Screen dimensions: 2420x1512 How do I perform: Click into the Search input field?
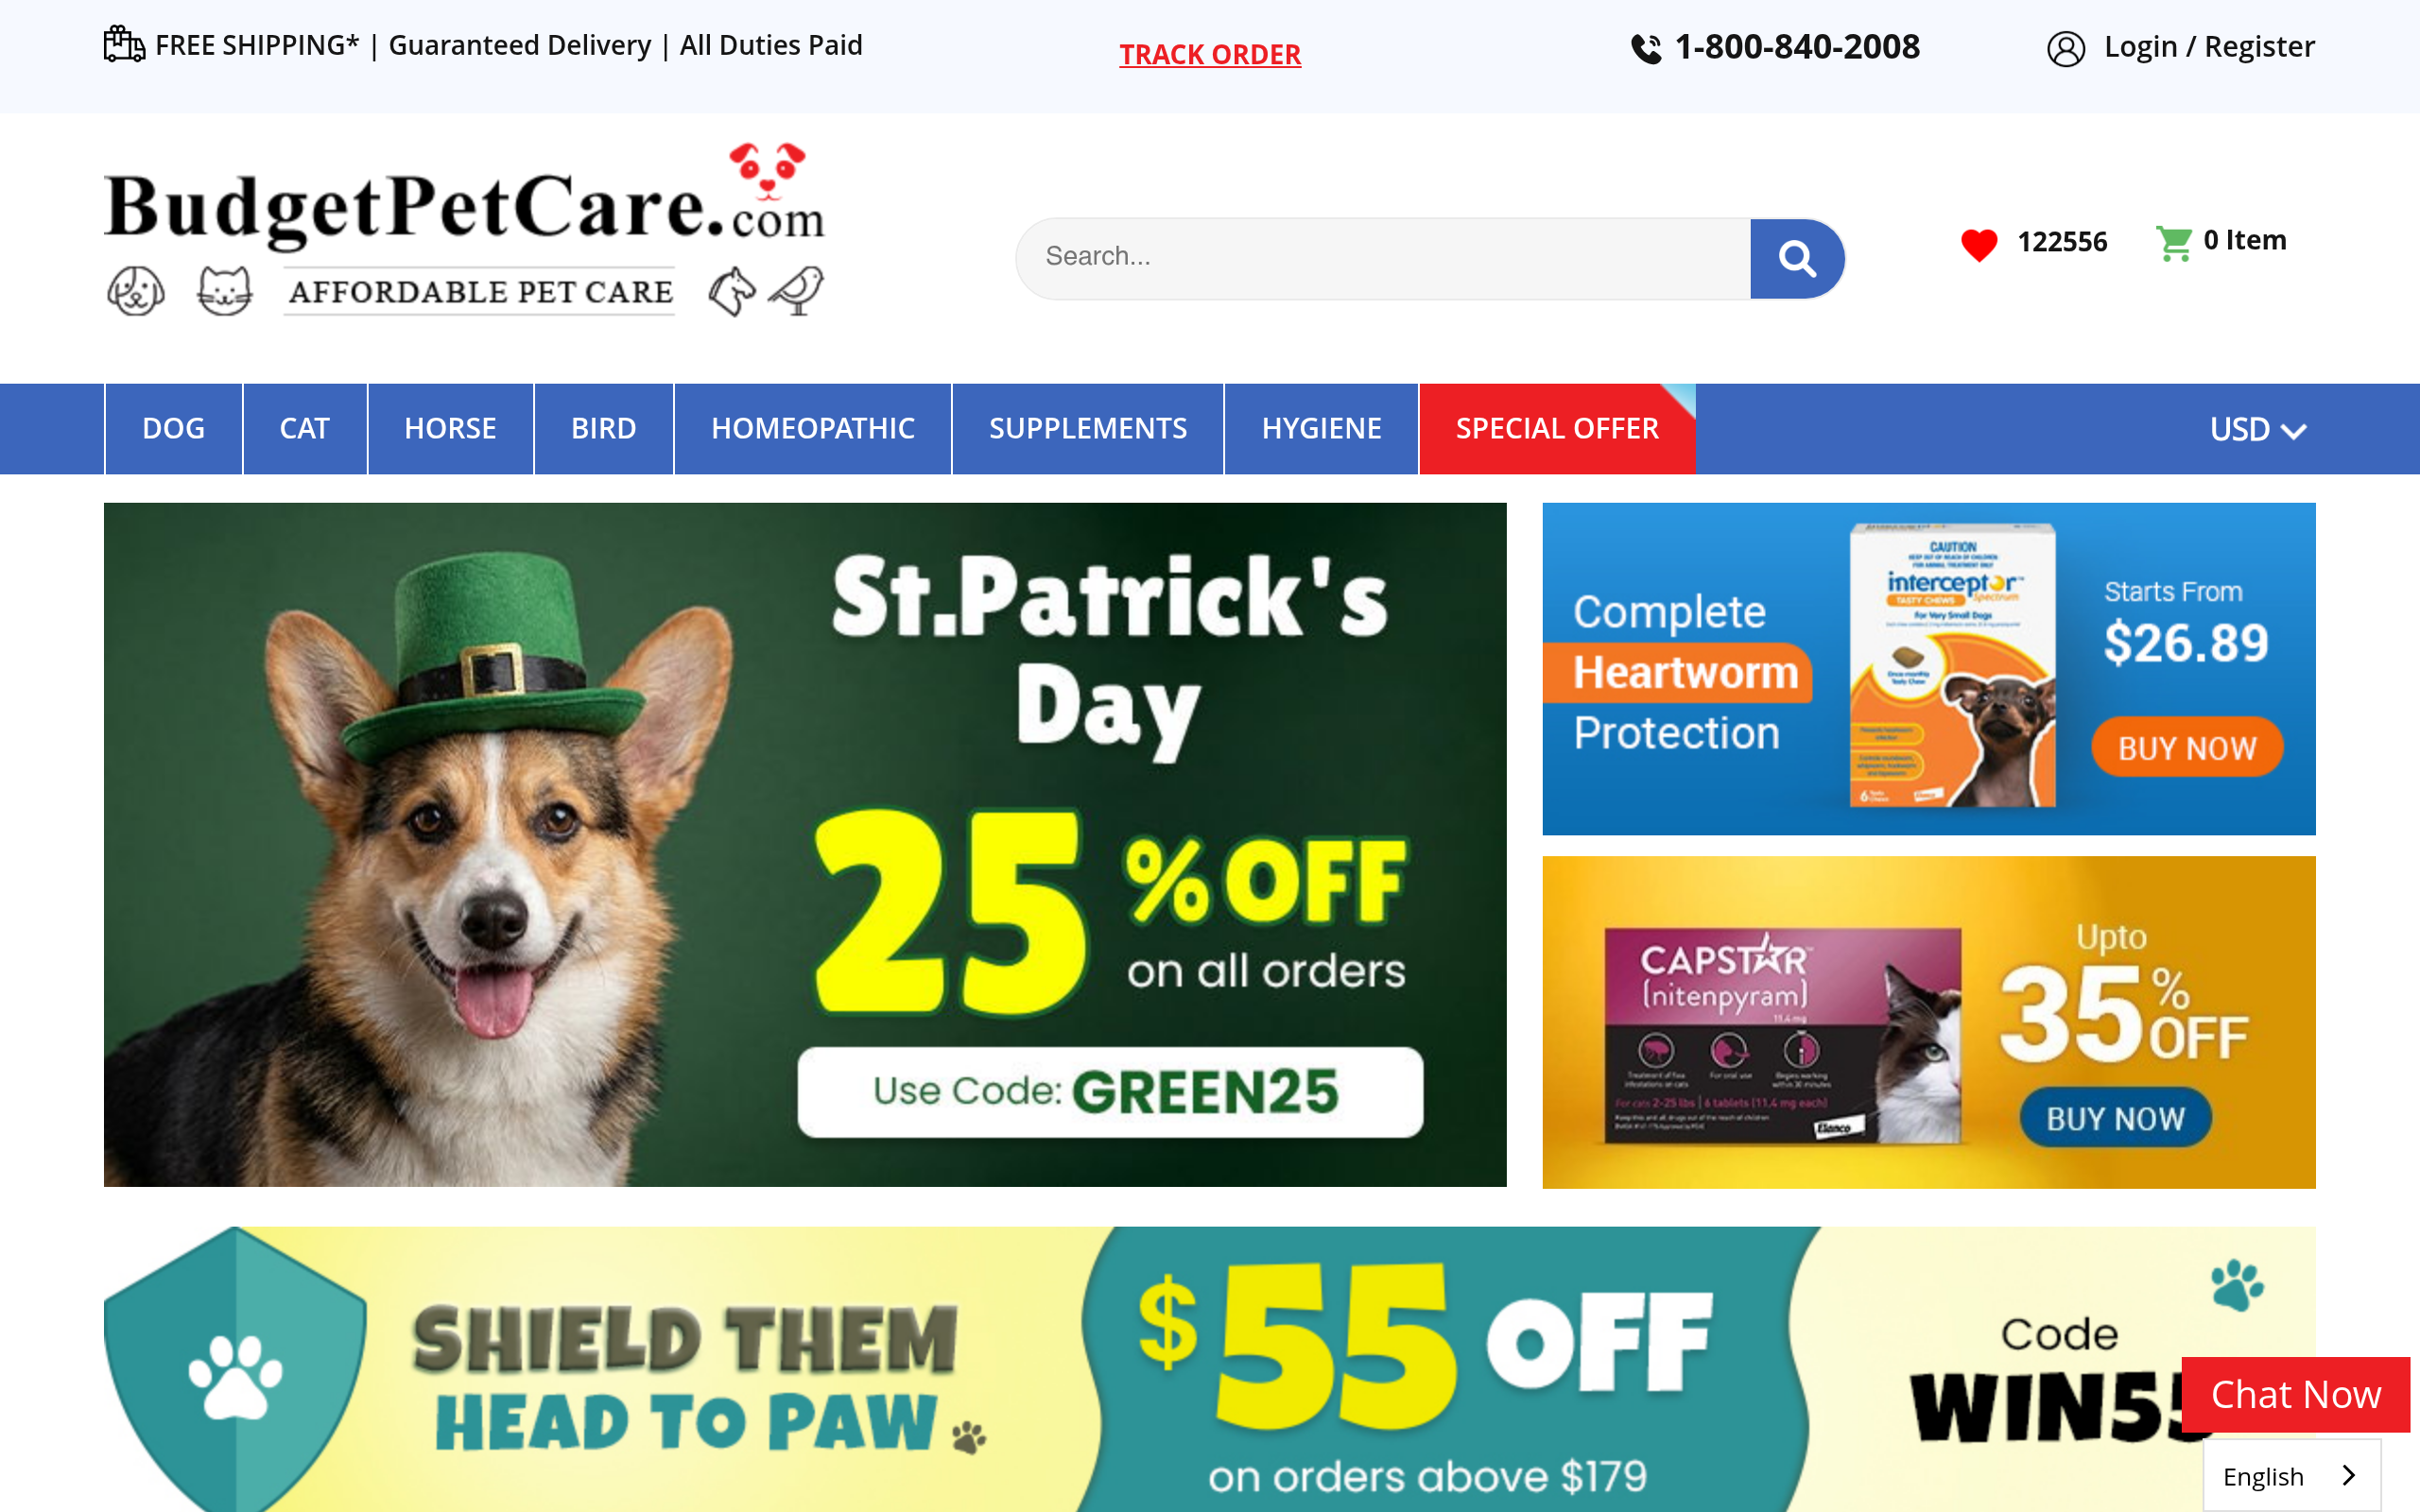[1384, 258]
